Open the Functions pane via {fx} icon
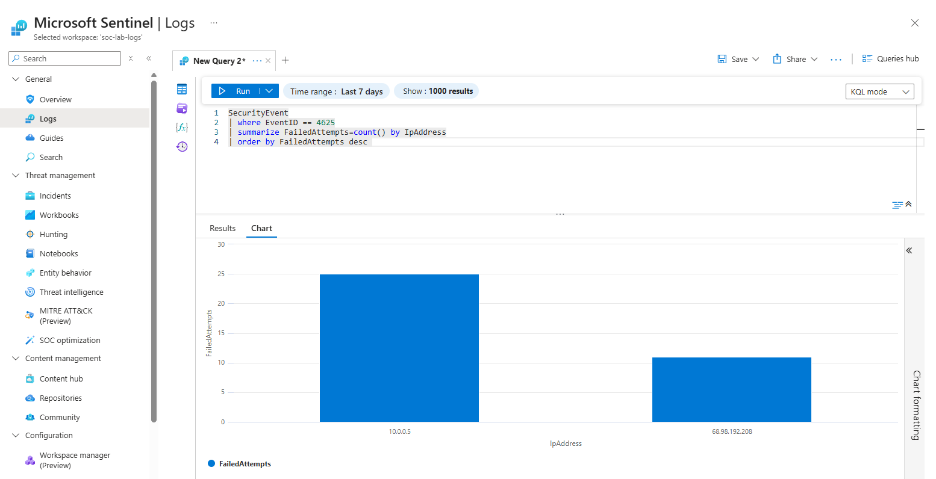Screen dimensions: 936x479 pyautogui.click(x=182, y=127)
